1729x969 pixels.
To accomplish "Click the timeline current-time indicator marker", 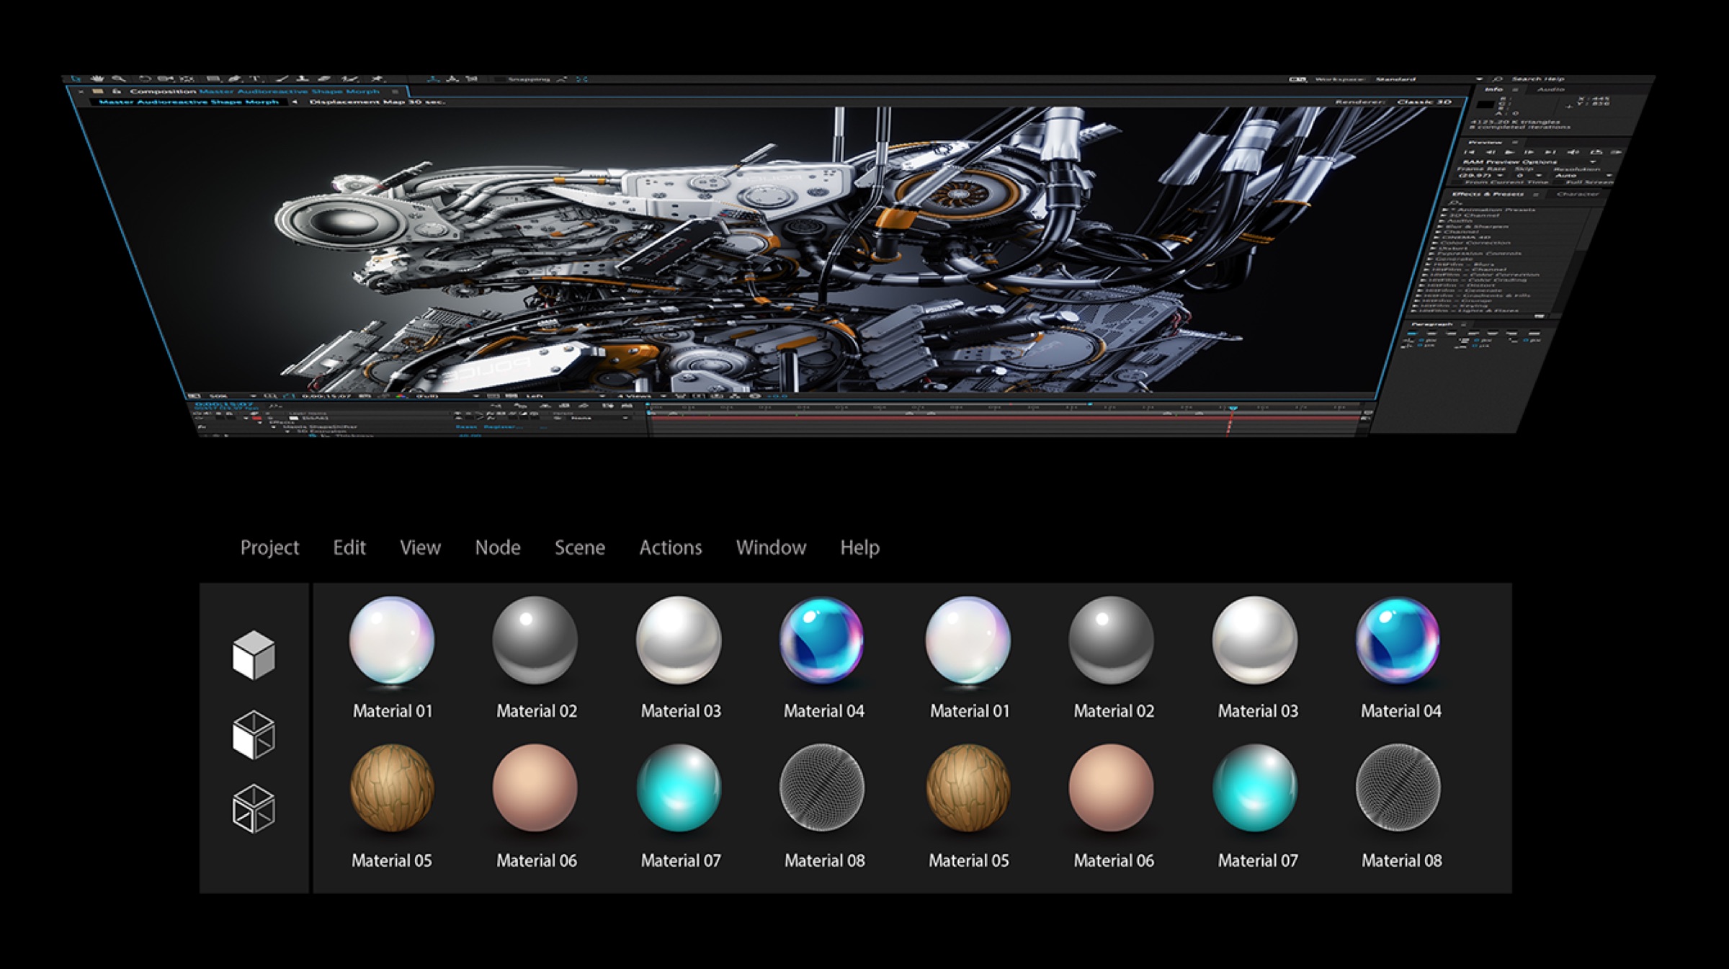I will 1233,408.
